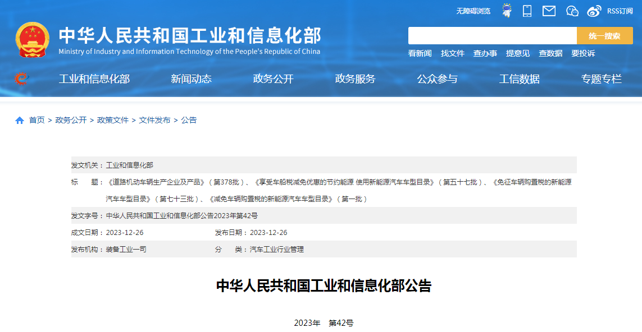Image resolution: width=642 pixels, height=332 pixels.
Task: Open 政务服务 navigation menu
Action: click(x=356, y=79)
